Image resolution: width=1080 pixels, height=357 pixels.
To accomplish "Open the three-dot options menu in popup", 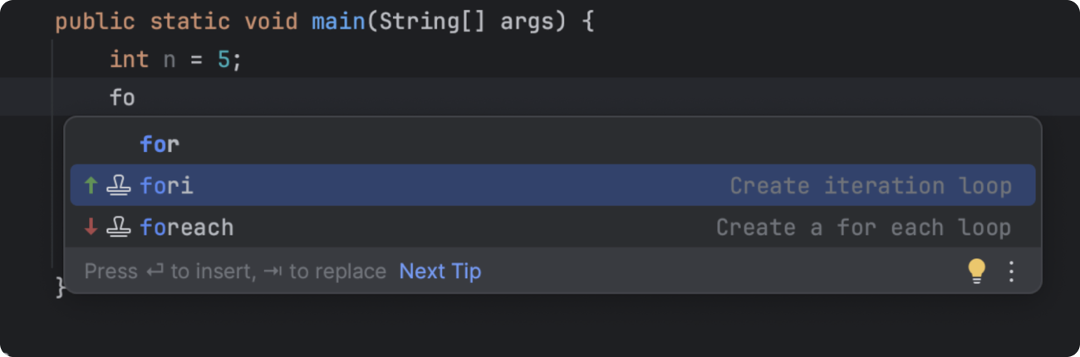I will (x=1011, y=271).
